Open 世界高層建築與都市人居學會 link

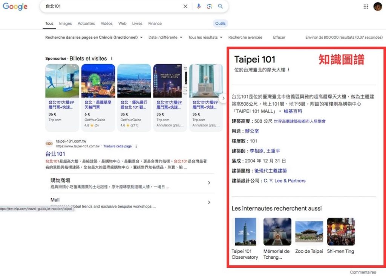[x=300, y=121]
